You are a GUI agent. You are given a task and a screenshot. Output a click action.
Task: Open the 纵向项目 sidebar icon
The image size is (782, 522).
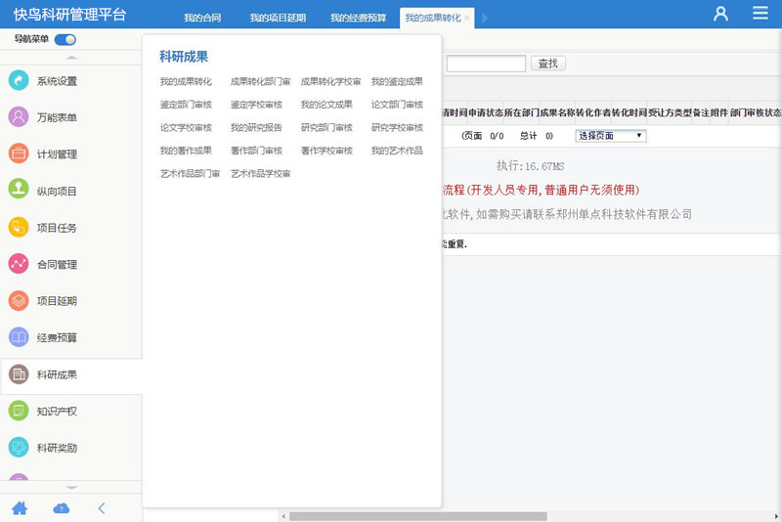point(19,191)
